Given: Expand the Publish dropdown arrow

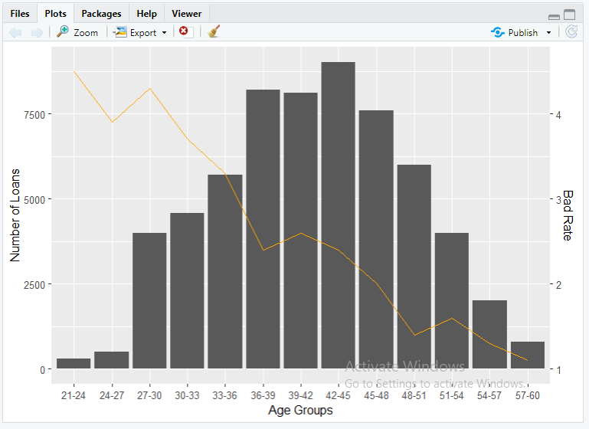Looking at the screenshot, I should click(549, 33).
